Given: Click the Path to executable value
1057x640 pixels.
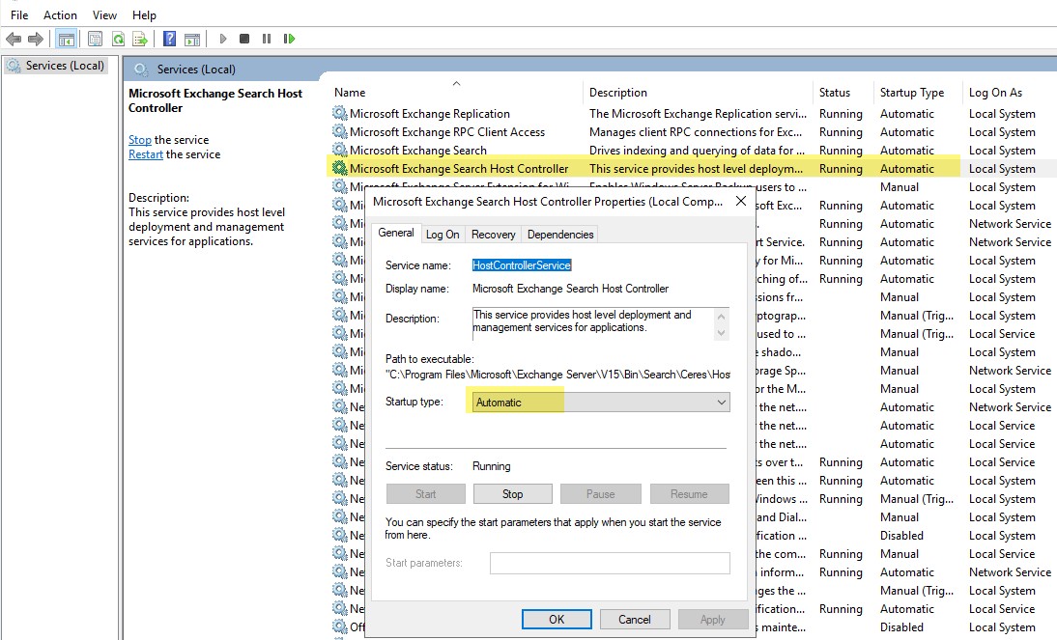Looking at the screenshot, I should (558, 375).
